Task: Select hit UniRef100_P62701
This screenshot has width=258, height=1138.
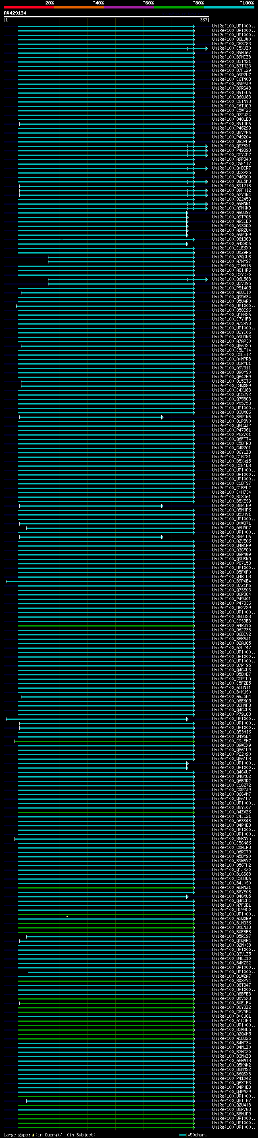Action: pyautogui.click(x=231, y=434)
